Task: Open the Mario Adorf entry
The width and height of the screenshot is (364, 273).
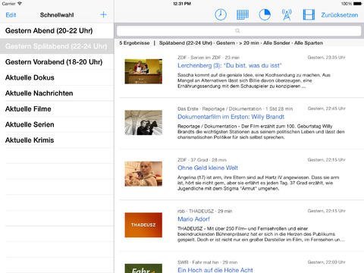Action: pos(193,219)
